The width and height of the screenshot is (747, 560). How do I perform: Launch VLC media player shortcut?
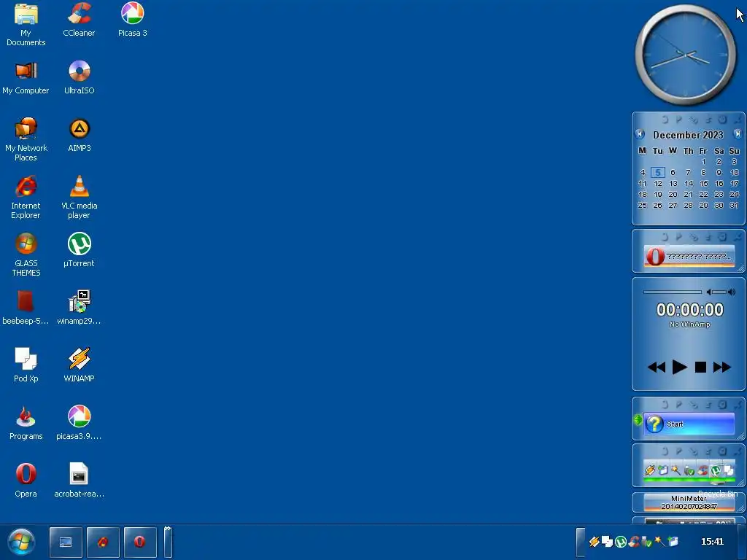(x=79, y=198)
